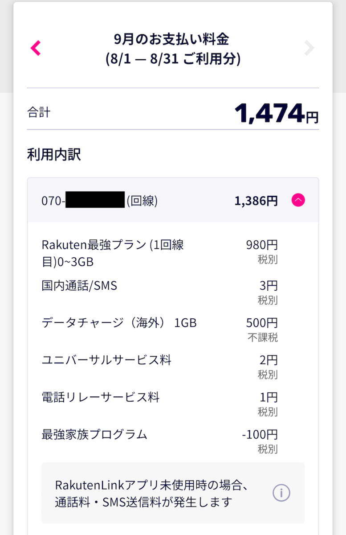Viewport: 346px width, 535px height.
Task: Click the 1,386円 line subtotal
Action: click(x=256, y=201)
